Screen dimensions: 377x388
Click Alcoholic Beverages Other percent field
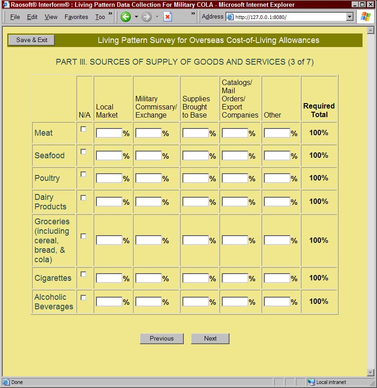pyautogui.click(x=277, y=302)
